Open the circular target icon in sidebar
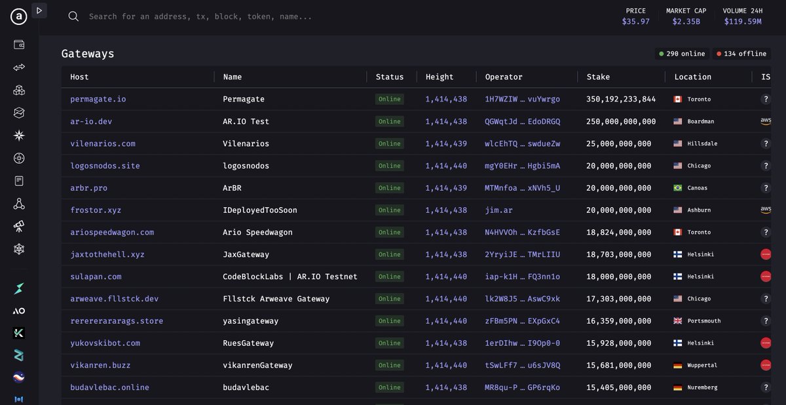The height and width of the screenshot is (405, 786). point(19,158)
